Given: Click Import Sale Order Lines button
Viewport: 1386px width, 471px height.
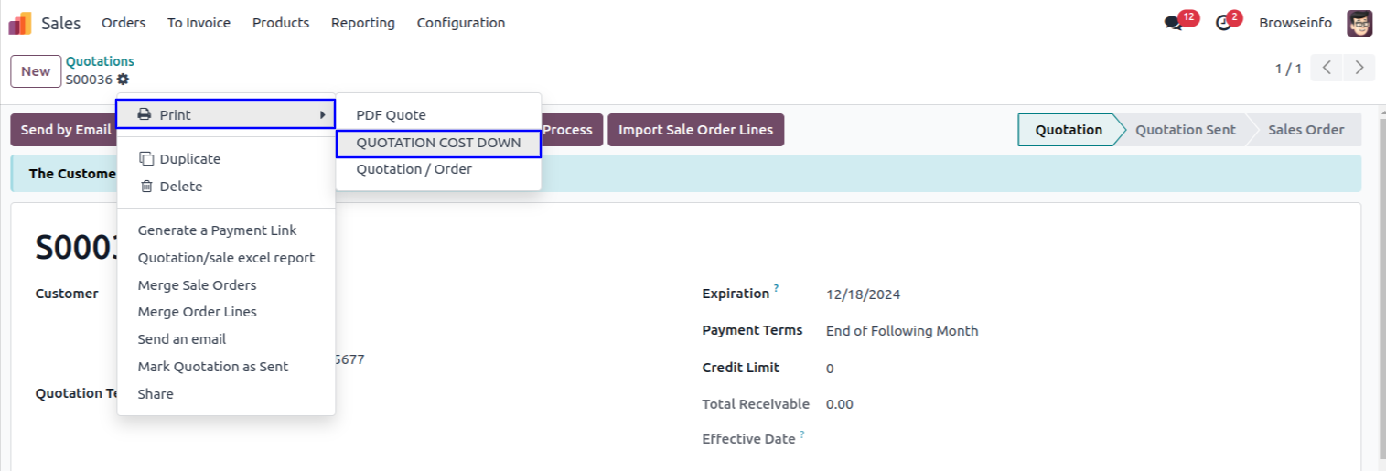Looking at the screenshot, I should tap(695, 130).
